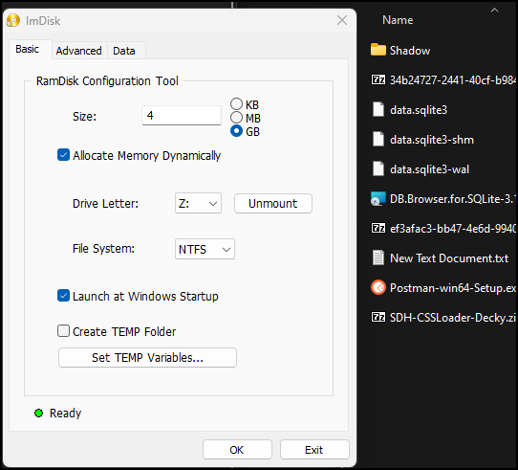The height and width of the screenshot is (470, 518).
Task: Select the SDH-CSSLoader-Decky file name
Action: tap(453, 318)
